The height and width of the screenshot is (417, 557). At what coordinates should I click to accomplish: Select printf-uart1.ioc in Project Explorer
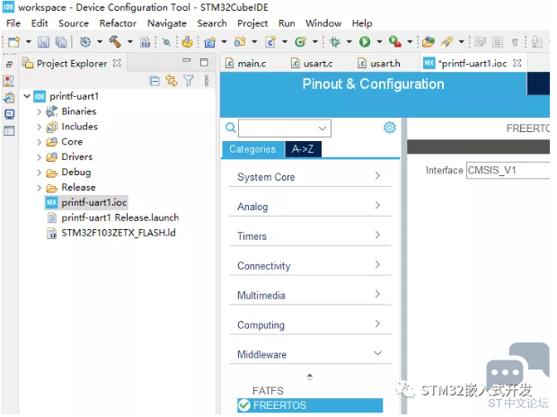(x=86, y=202)
